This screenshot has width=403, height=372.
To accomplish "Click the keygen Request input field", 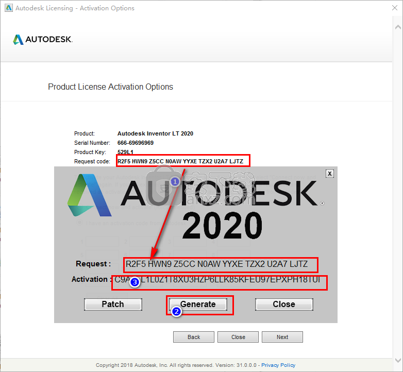I will (221, 265).
